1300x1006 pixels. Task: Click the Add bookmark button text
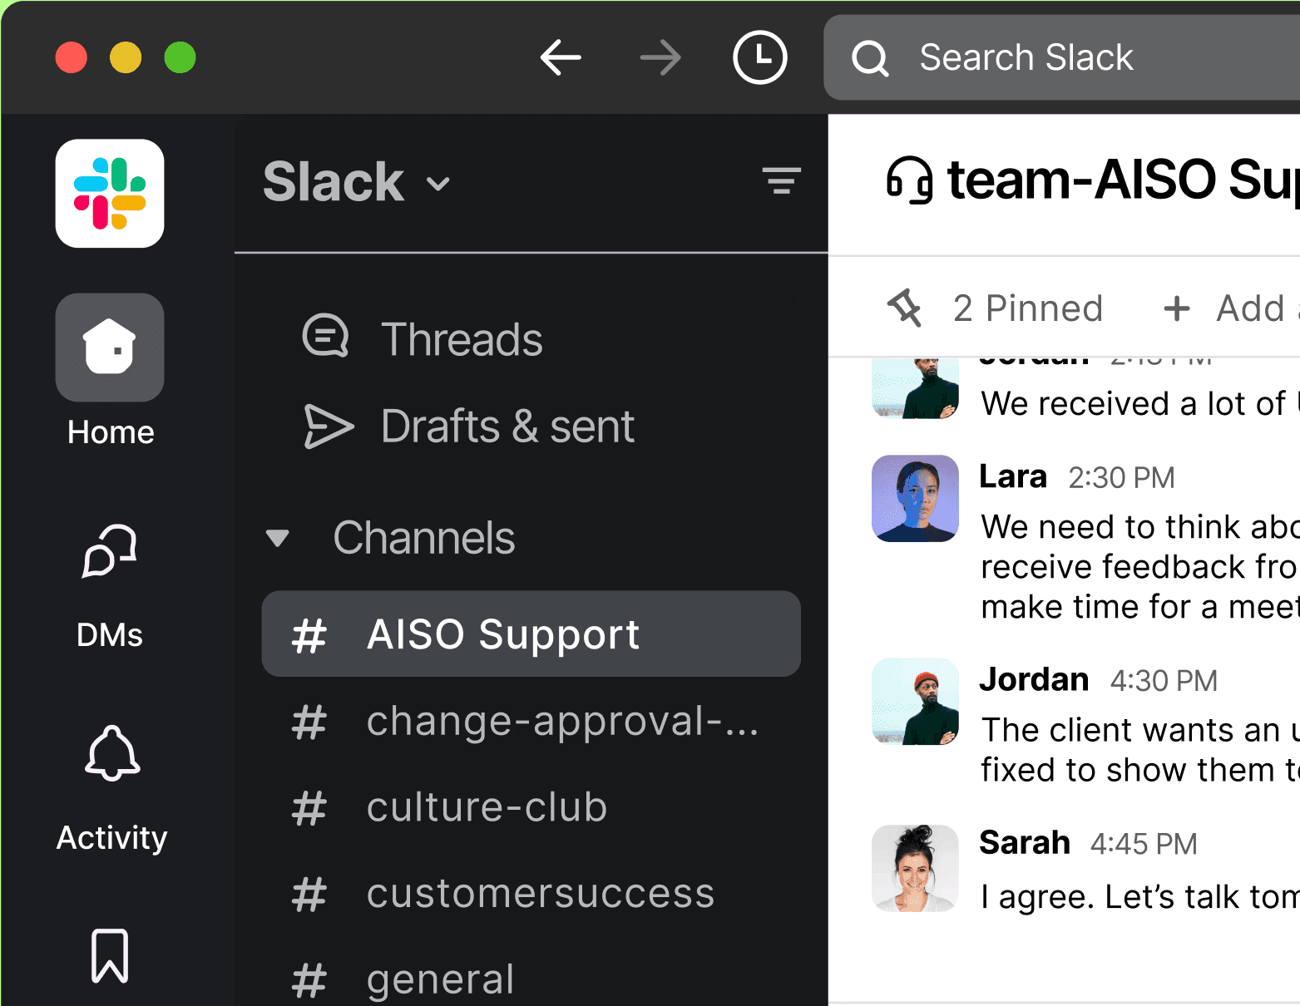click(x=1258, y=308)
